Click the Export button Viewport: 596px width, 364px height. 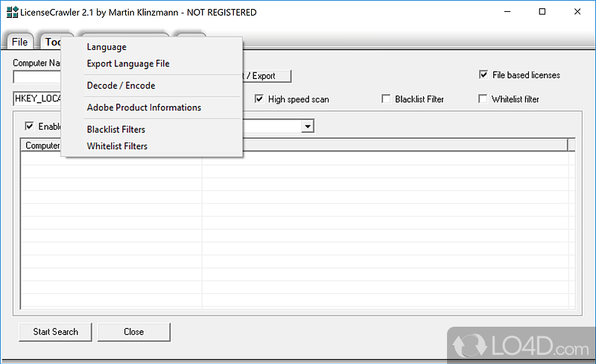pos(266,76)
